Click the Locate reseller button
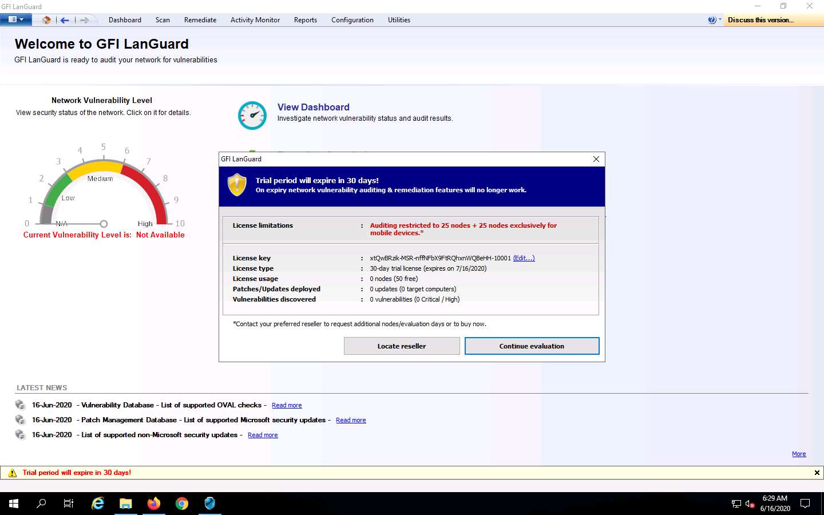Screen dimensions: 824x515 (402, 346)
